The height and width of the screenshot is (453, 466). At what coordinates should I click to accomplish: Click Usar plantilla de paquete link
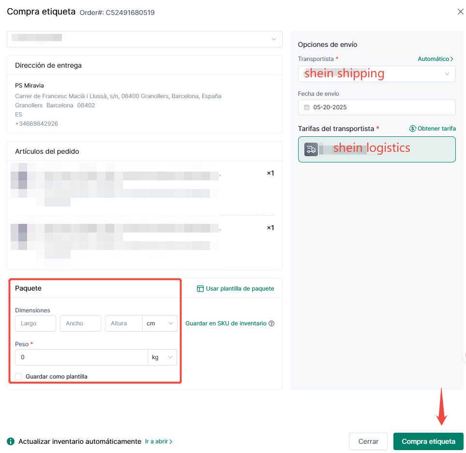click(x=240, y=289)
